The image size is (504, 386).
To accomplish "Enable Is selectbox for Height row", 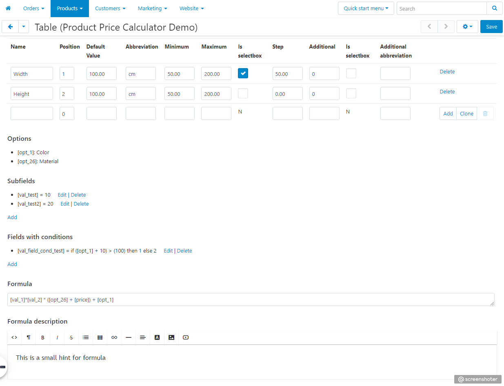I will coord(243,93).
